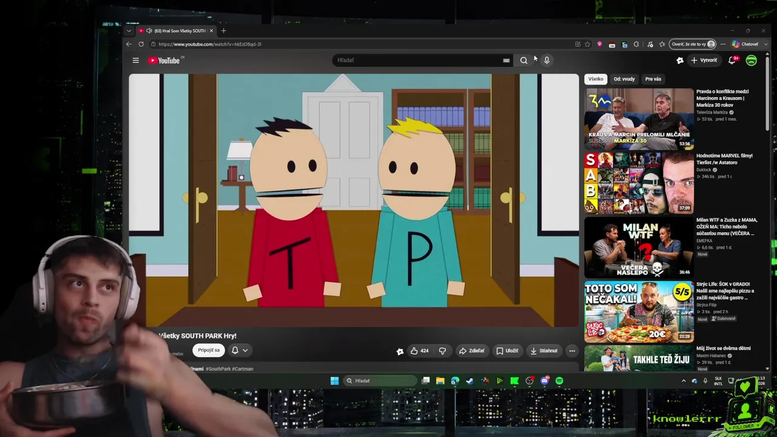Open "Strýc Life: ŠOK v GRADO!" video title
Viewport: 777px width, 437px height.
click(725, 291)
